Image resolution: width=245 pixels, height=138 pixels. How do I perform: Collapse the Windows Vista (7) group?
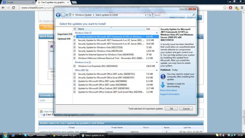157,33
